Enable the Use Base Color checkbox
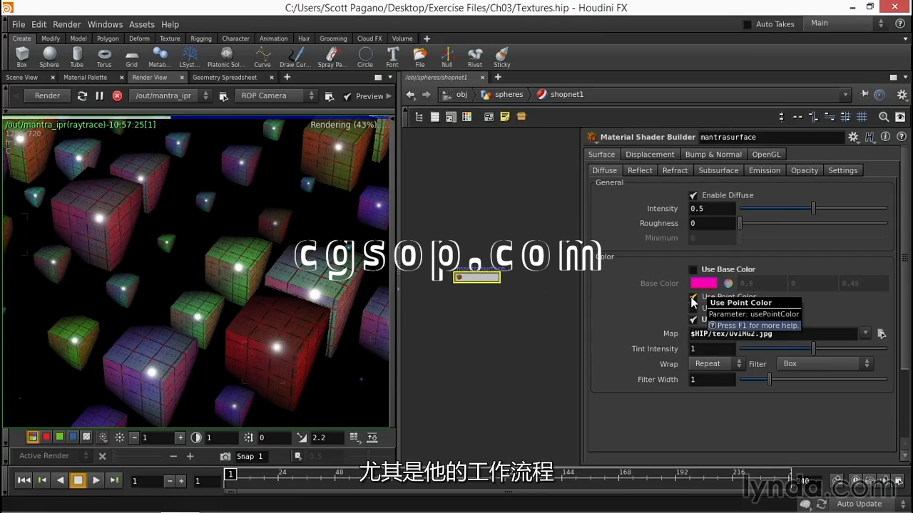The width and height of the screenshot is (913, 513). click(x=693, y=269)
